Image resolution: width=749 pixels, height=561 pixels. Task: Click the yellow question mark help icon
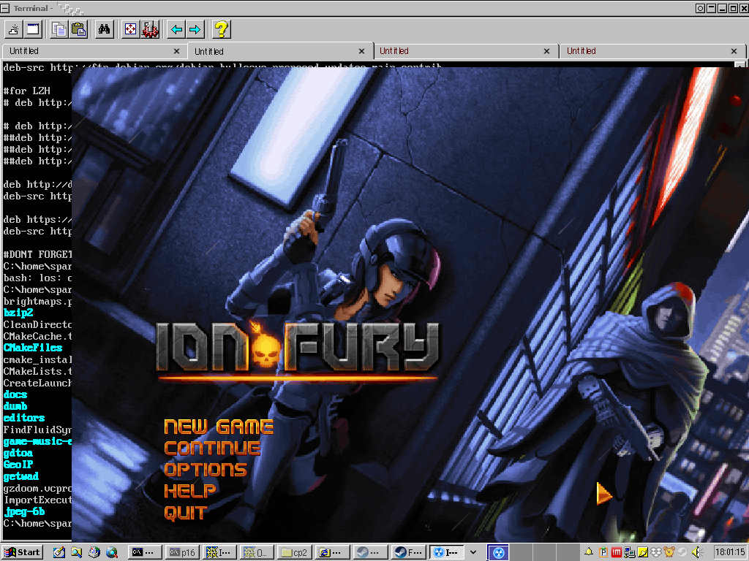click(221, 29)
